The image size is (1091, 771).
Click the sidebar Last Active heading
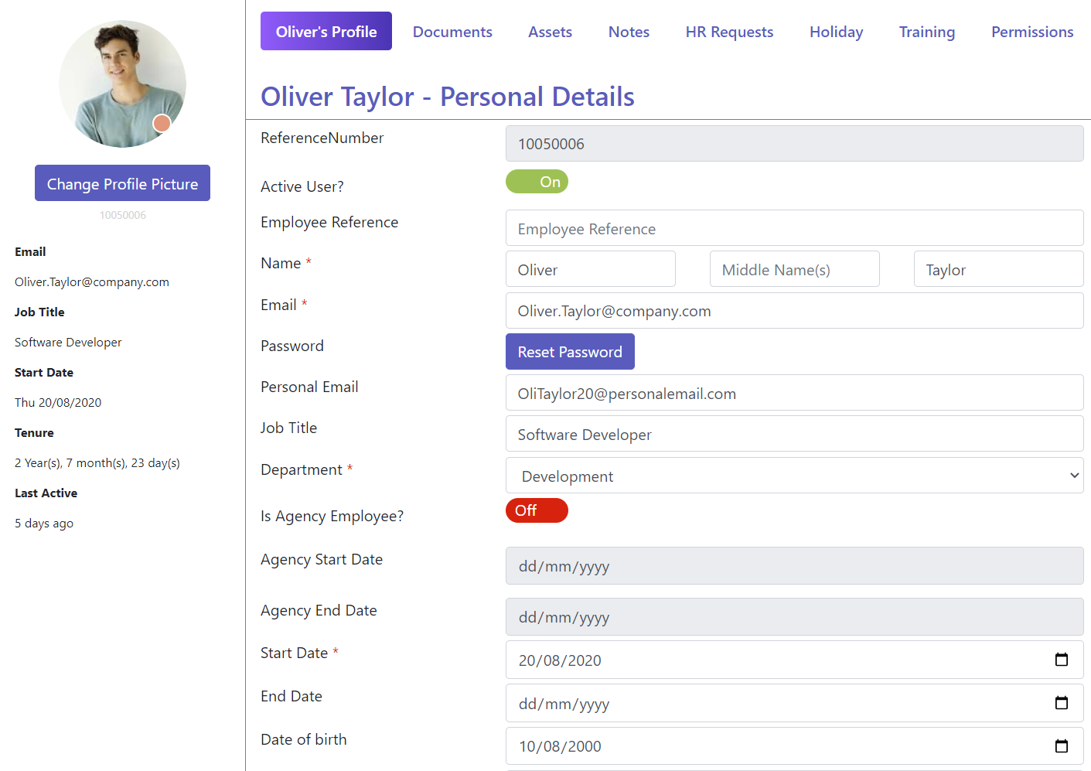[x=46, y=493]
